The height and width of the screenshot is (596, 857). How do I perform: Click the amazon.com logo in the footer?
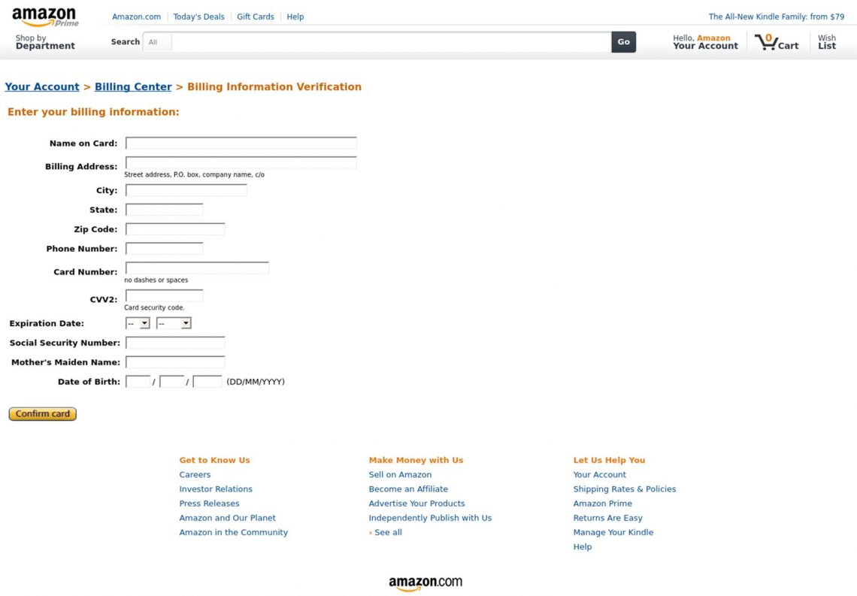tap(425, 583)
